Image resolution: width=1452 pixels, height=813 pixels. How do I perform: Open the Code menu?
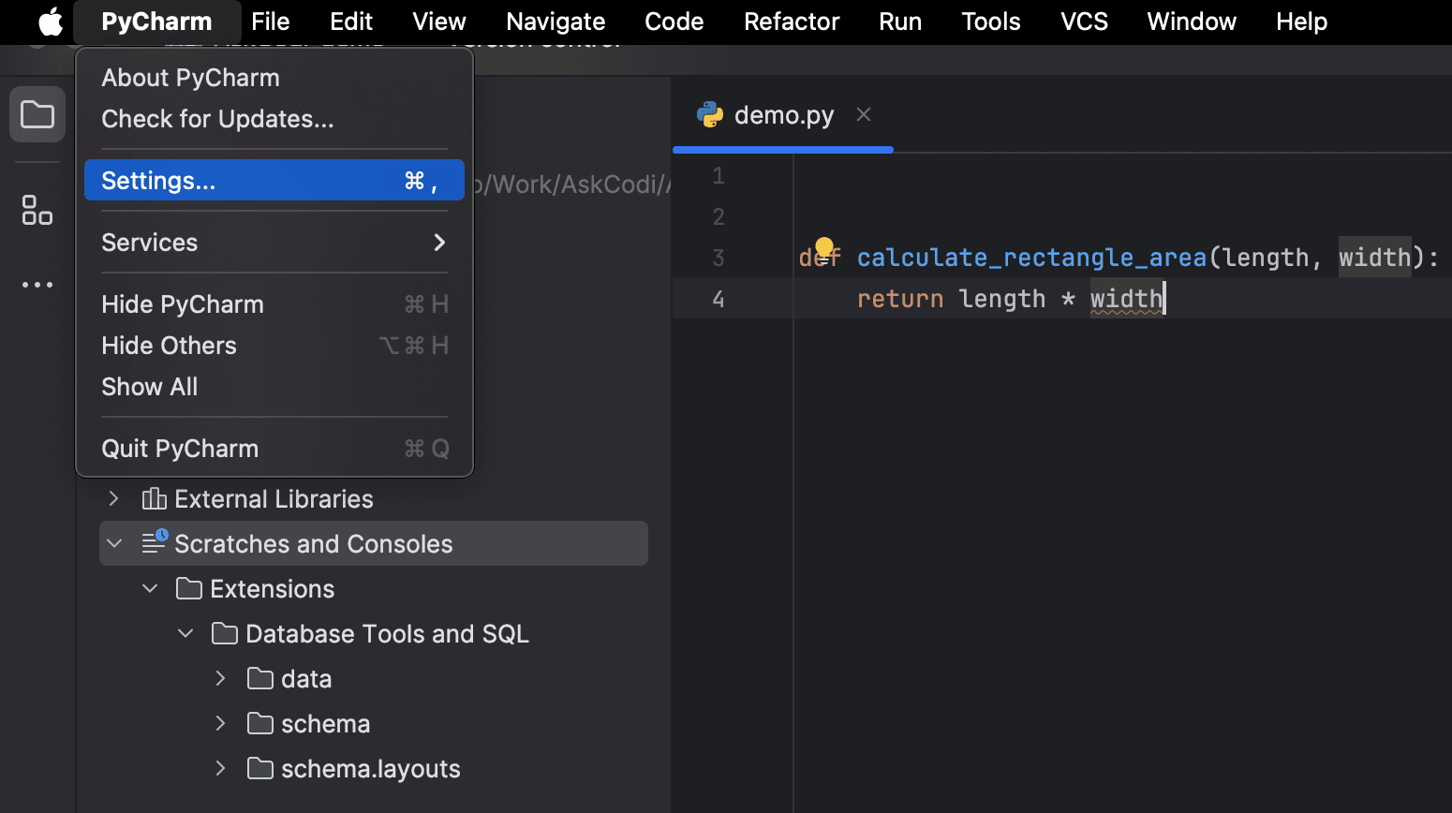[674, 22]
